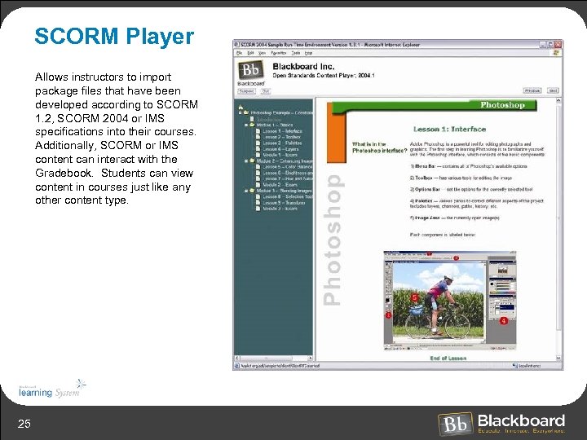
Task: Open Lesson 5 – Color Balance in the tree
Action: [288, 167]
